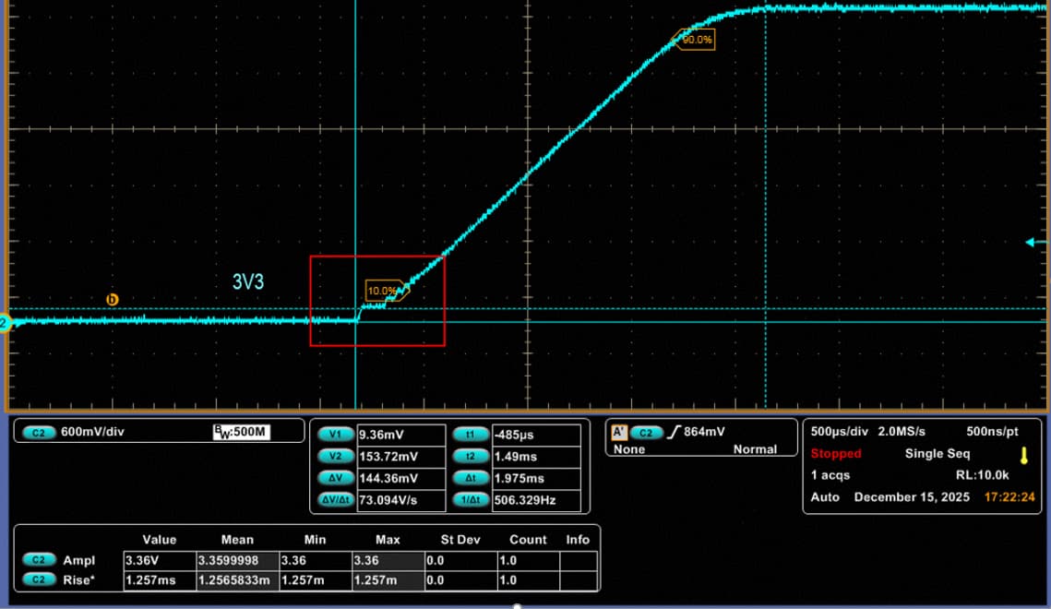Screen dimensions: 1051x609
Task: Click the A' trigger indicator badge
Action: (619, 432)
